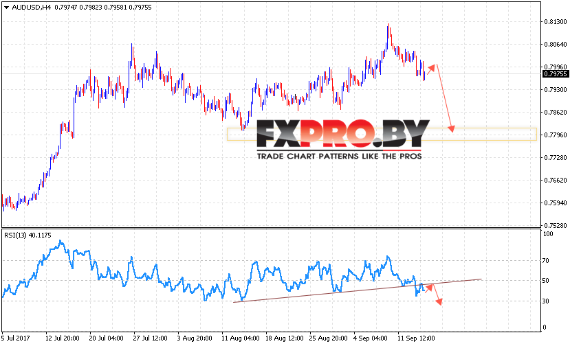The image size is (570, 346).
Task: Click the 5 Jul 2017 date label
Action: (16, 338)
